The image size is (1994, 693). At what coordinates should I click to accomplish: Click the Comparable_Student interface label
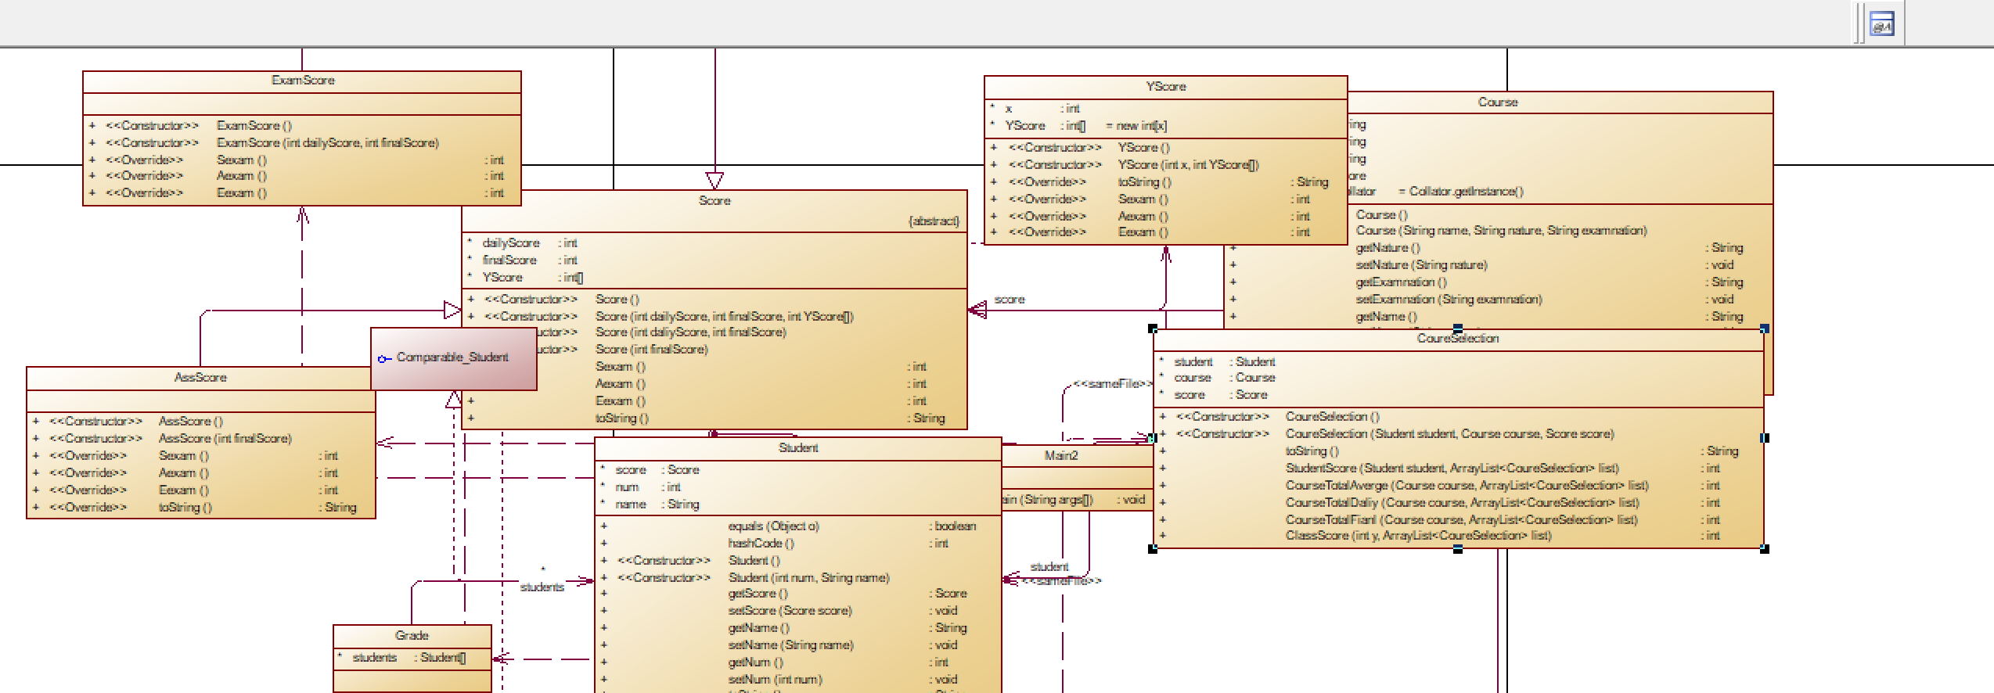coord(452,357)
